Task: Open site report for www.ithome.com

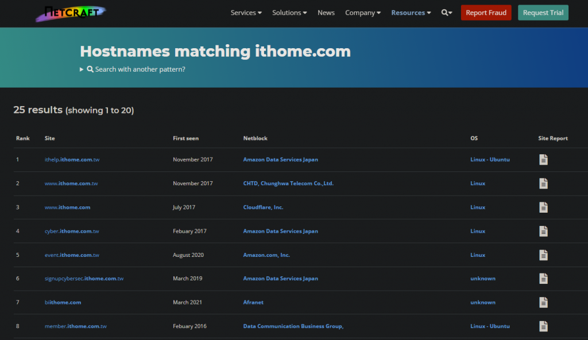Action: pos(543,208)
